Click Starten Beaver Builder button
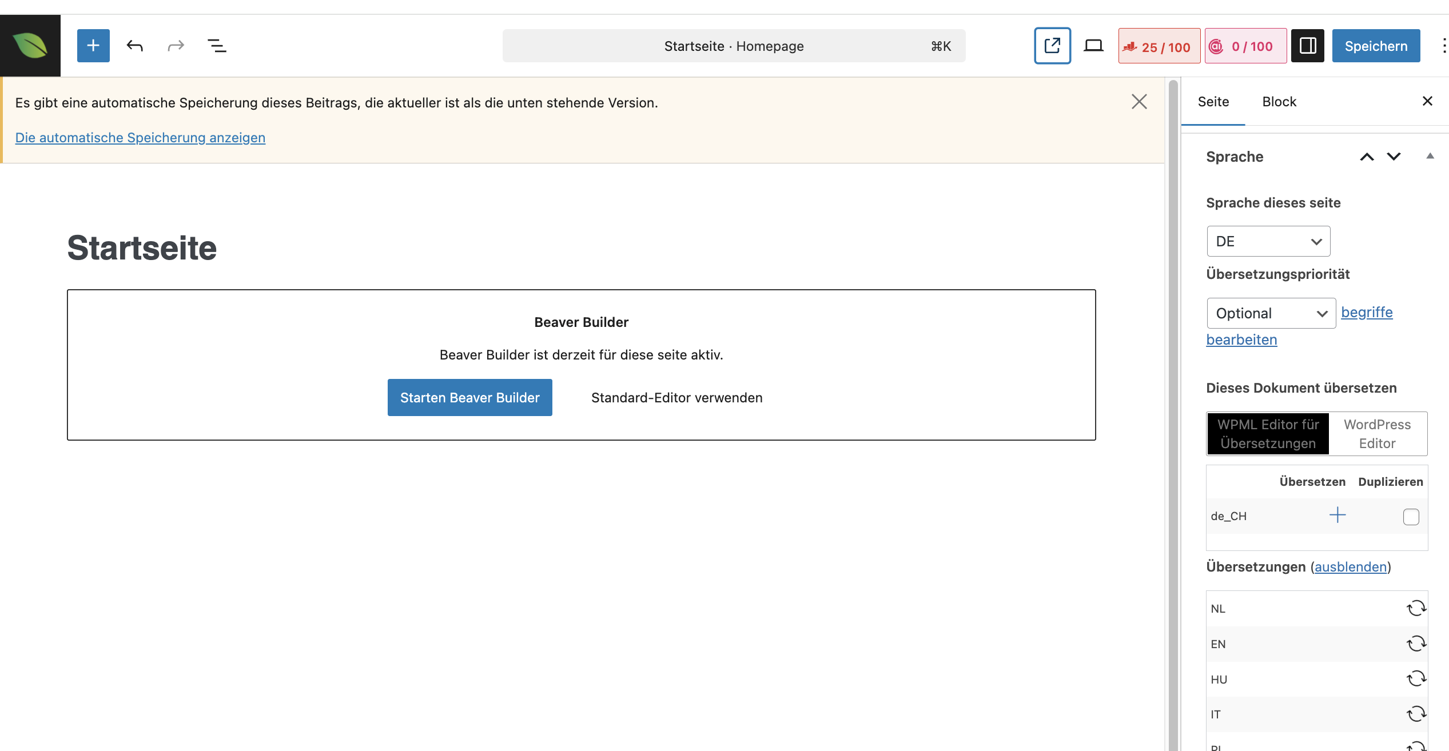 [469, 398]
